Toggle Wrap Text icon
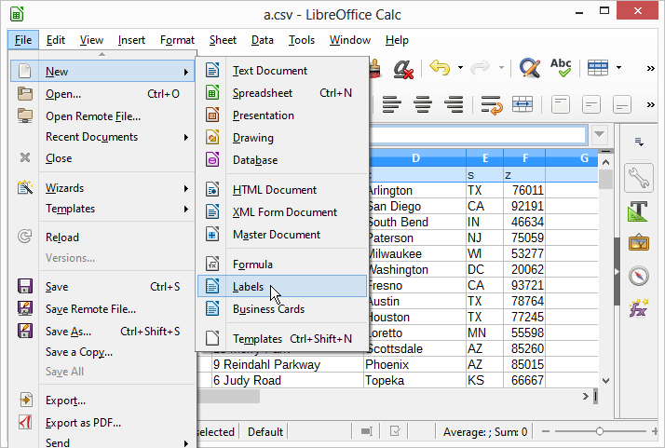The image size is (665, 448). tap(492, 105)
